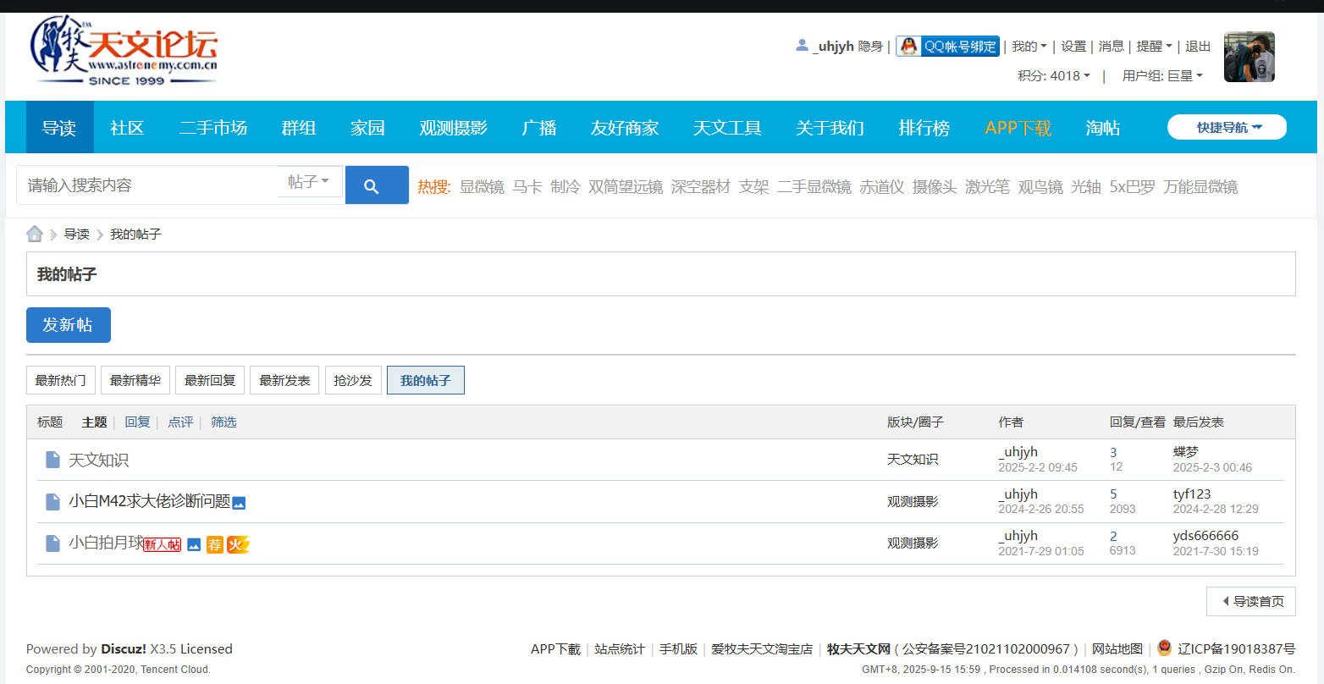Select 广播 navigation item

(x=539, y=128)
